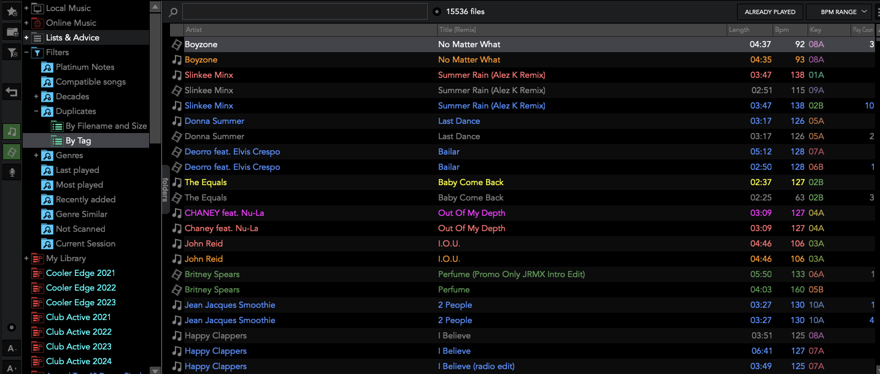Click the folder tree scroll down arrow

tap(155, 370)
